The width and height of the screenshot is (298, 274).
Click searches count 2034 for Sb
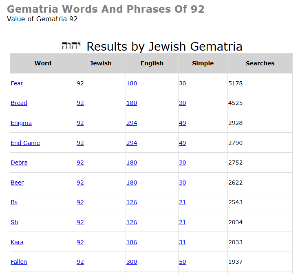[x=236, y=222]
